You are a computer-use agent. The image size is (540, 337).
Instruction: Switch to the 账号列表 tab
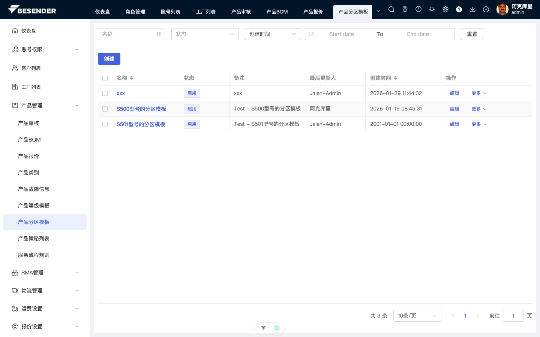[x=171, y=12]
